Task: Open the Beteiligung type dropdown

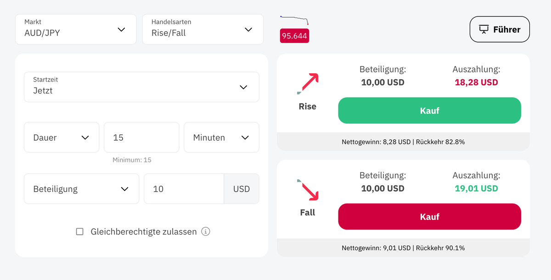Action: (x=81, y=189)
